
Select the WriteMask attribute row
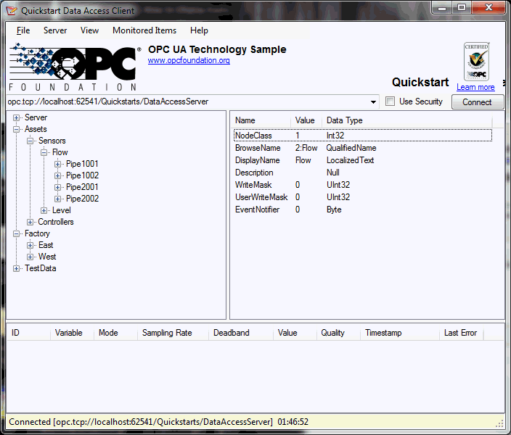pyautogui.click(x=363, y=185)
